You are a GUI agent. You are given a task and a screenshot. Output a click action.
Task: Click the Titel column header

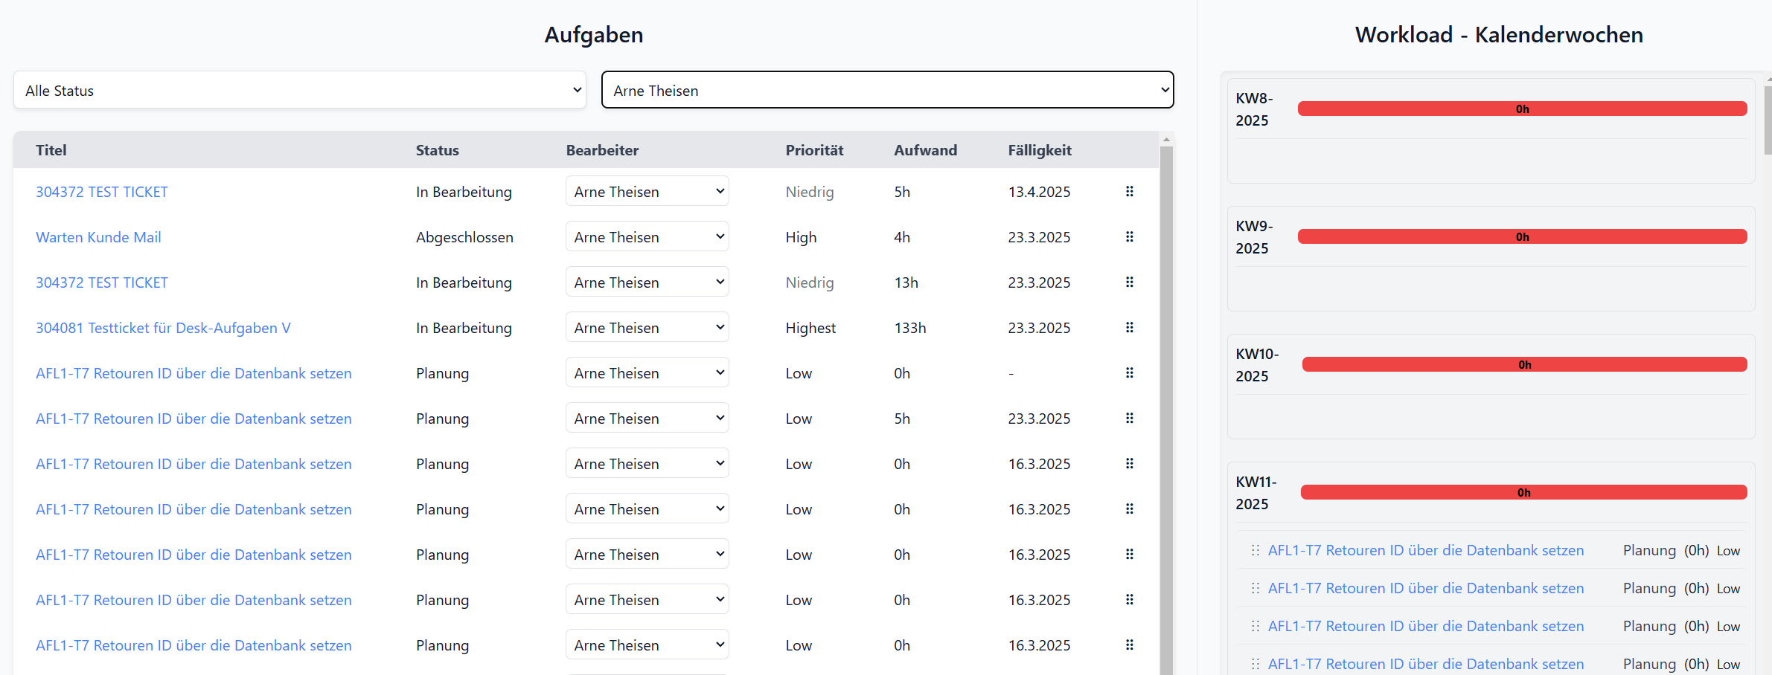51,150
